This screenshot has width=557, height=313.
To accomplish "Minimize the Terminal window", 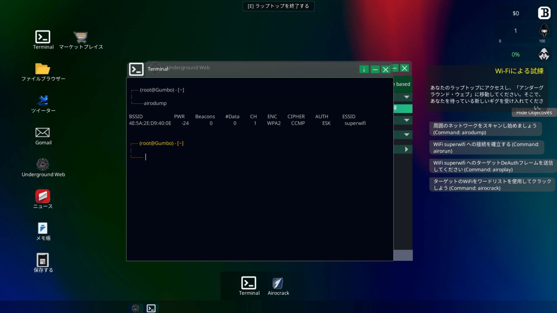I will coord(375,69).
